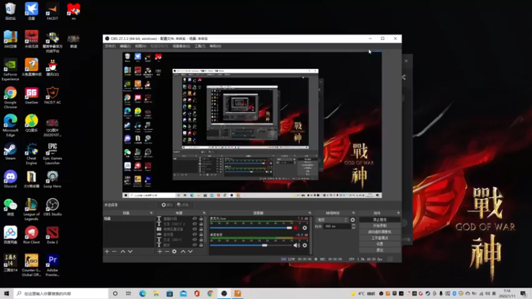Click the 退出 button
Image resolution: width=532 pixels, height=299 pixels.
pyautogui.click(x=380, y=250)
